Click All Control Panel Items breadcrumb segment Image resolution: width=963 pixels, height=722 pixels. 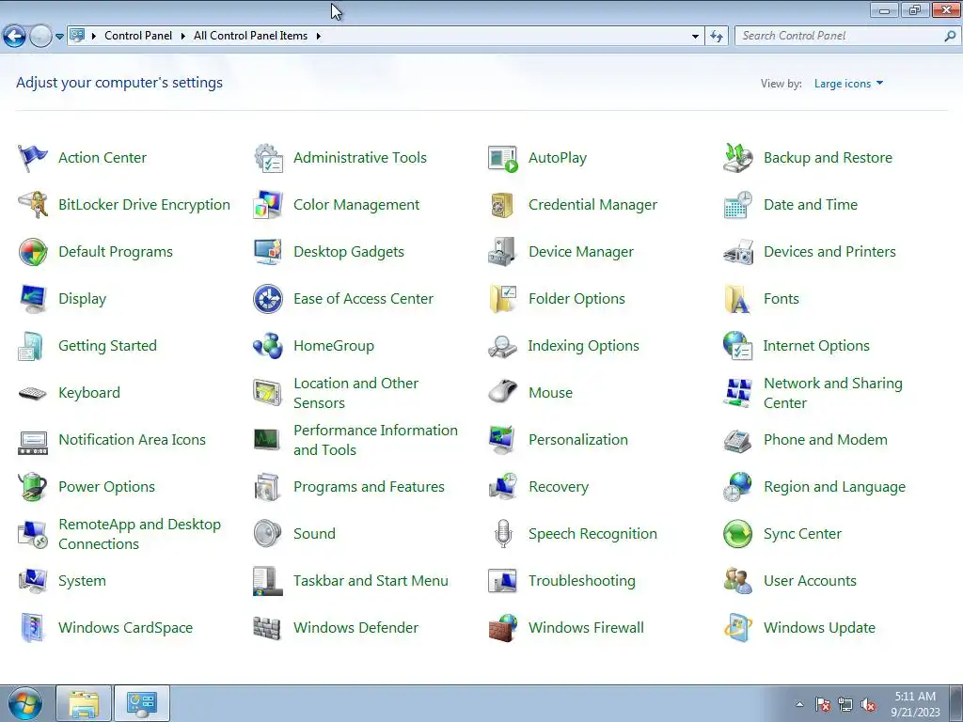pyautogui.click(x=250, y=36)
